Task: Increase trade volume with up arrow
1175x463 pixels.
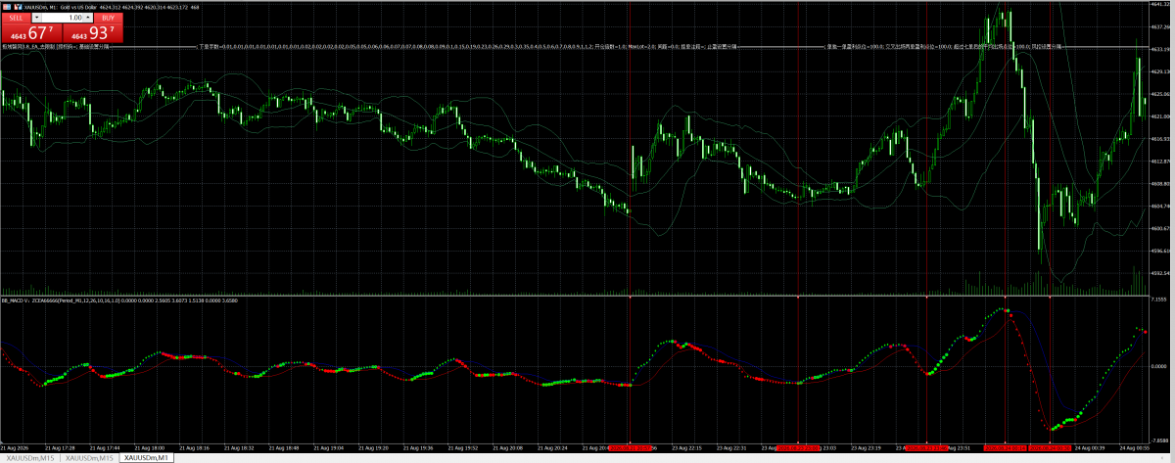Action: (87, 18)
